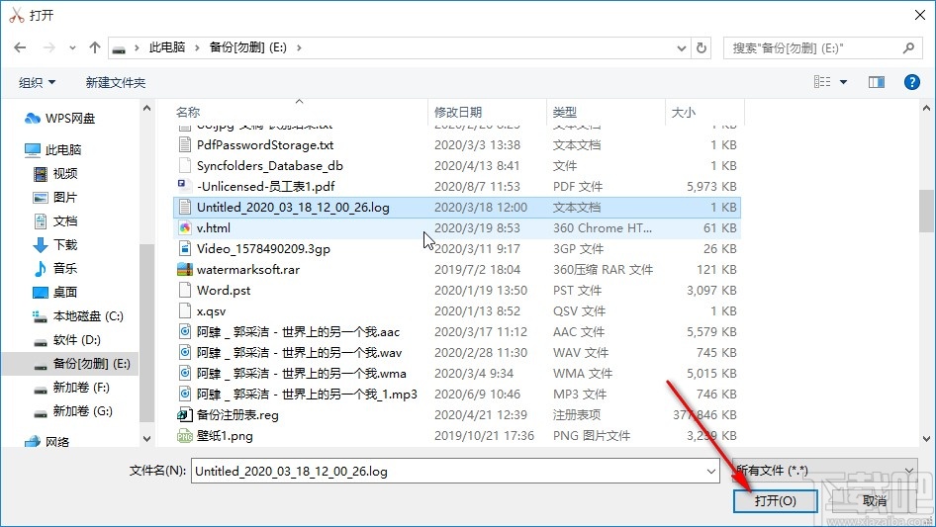Click the file list vertical scrollbar thumb
The height and width of the screenshot is (527, 936).
tap(926, 211)
